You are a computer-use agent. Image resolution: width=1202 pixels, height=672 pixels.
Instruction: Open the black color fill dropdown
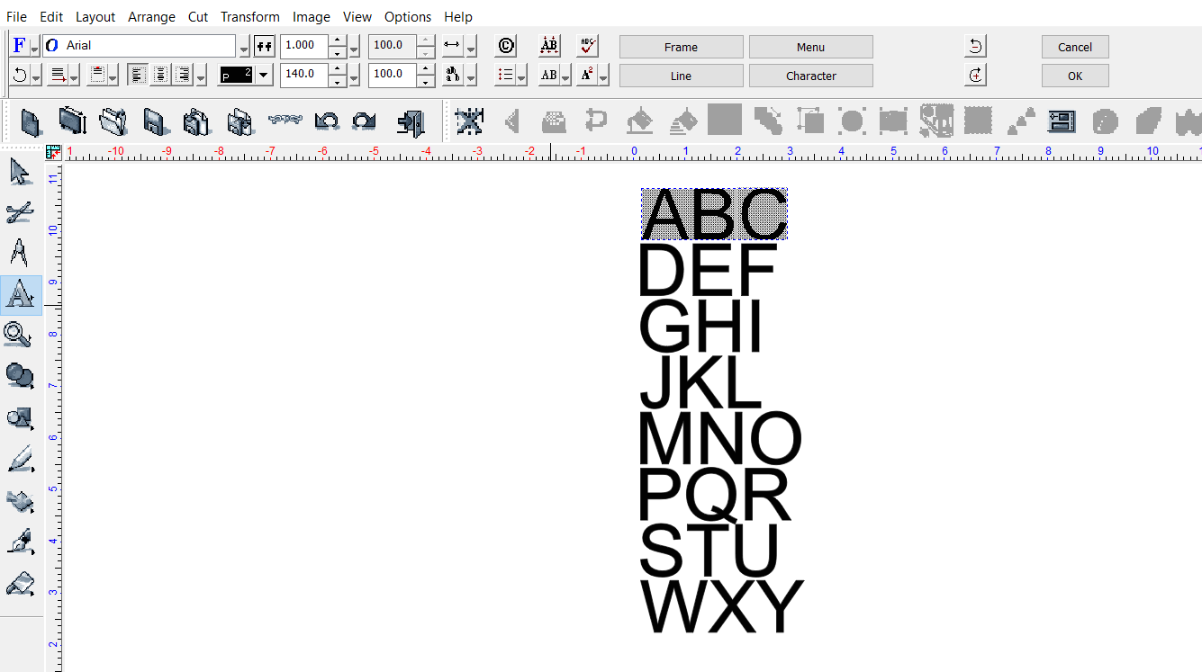click(264, 75)
